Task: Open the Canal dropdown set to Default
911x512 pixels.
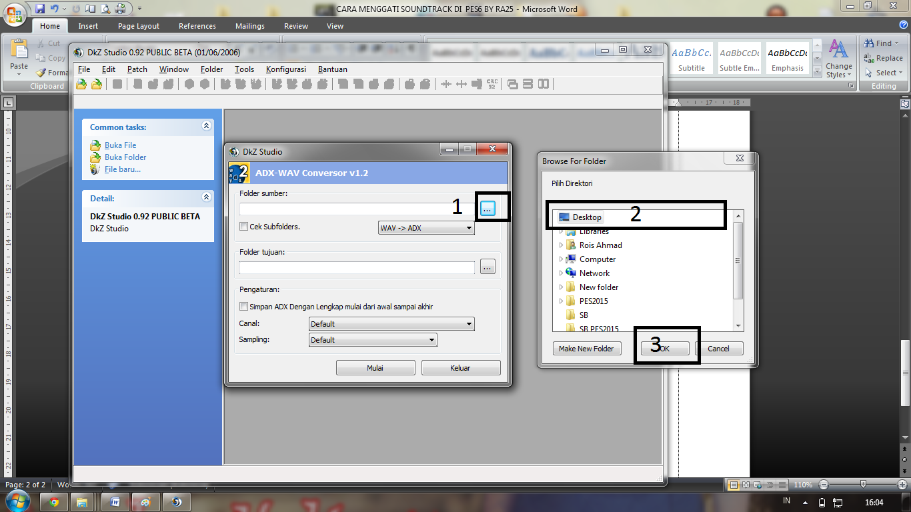Action: (391, 324)
